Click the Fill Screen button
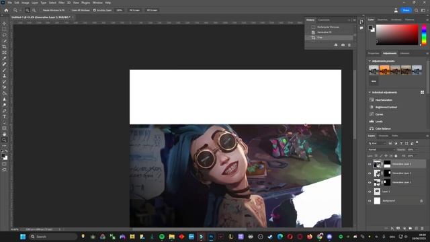The height and width of the screenshot is (242, 430). [152, 10]
